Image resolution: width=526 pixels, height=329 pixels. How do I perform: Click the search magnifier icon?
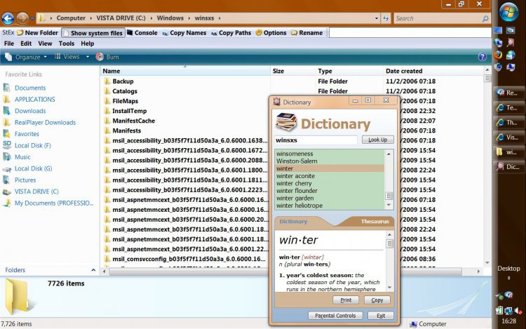[485, 18]
